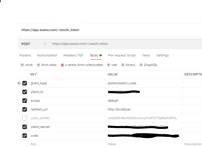Click the code key cell
The image size is (202, 147).
[x=67, y=136]
